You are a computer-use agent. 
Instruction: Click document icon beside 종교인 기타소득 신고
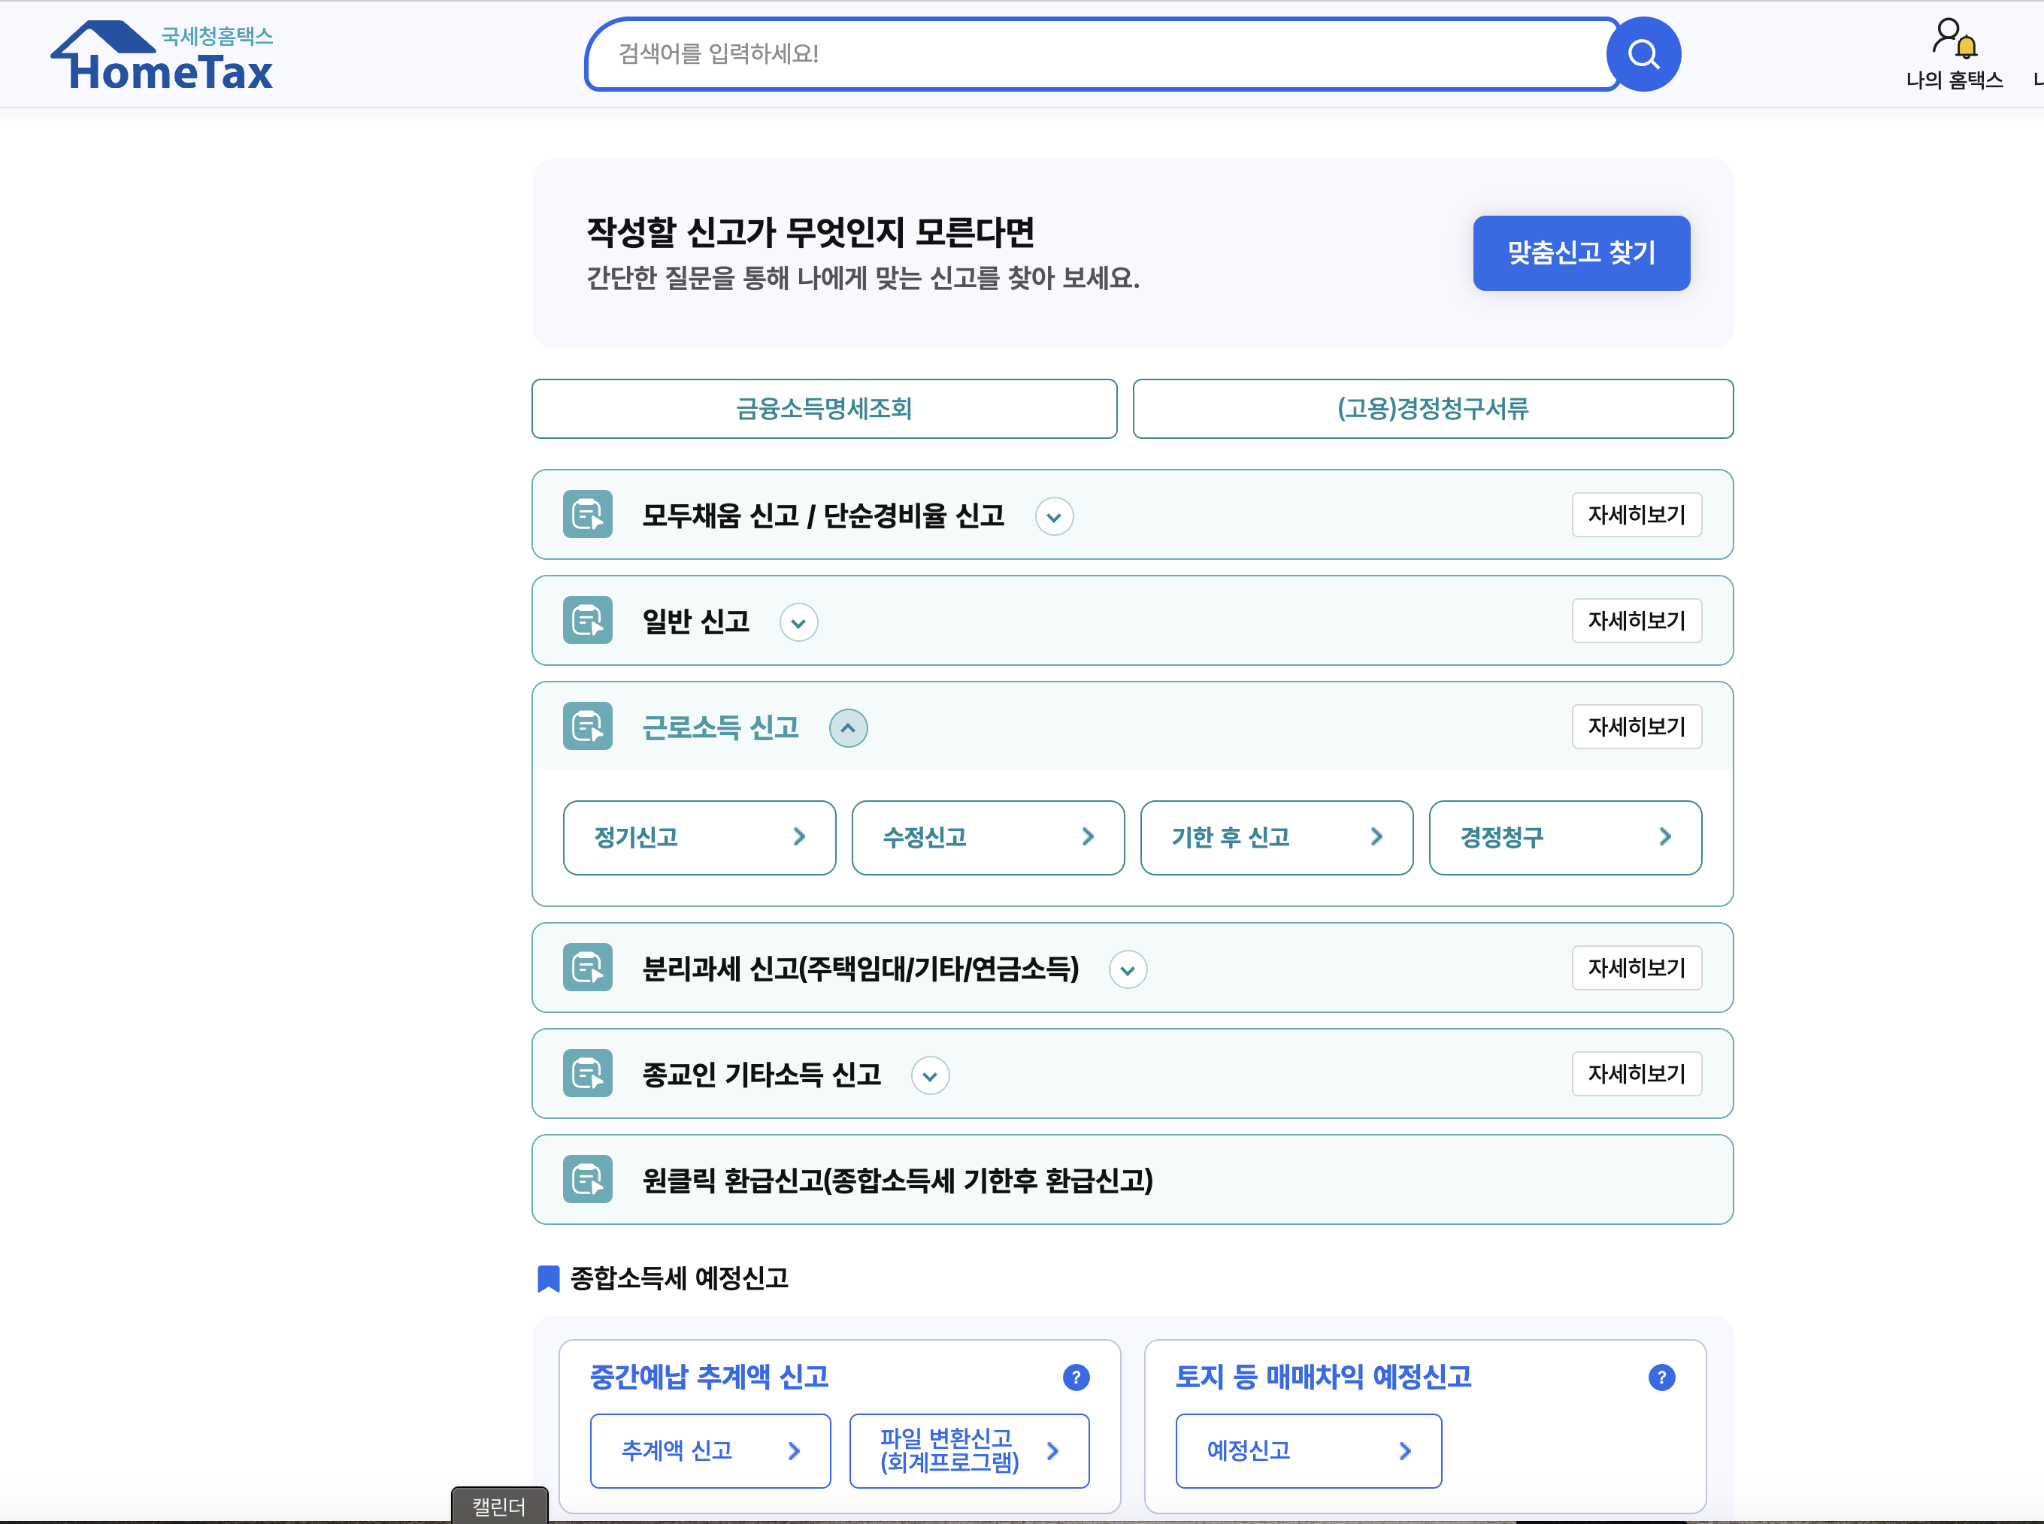pos(588,1074)
